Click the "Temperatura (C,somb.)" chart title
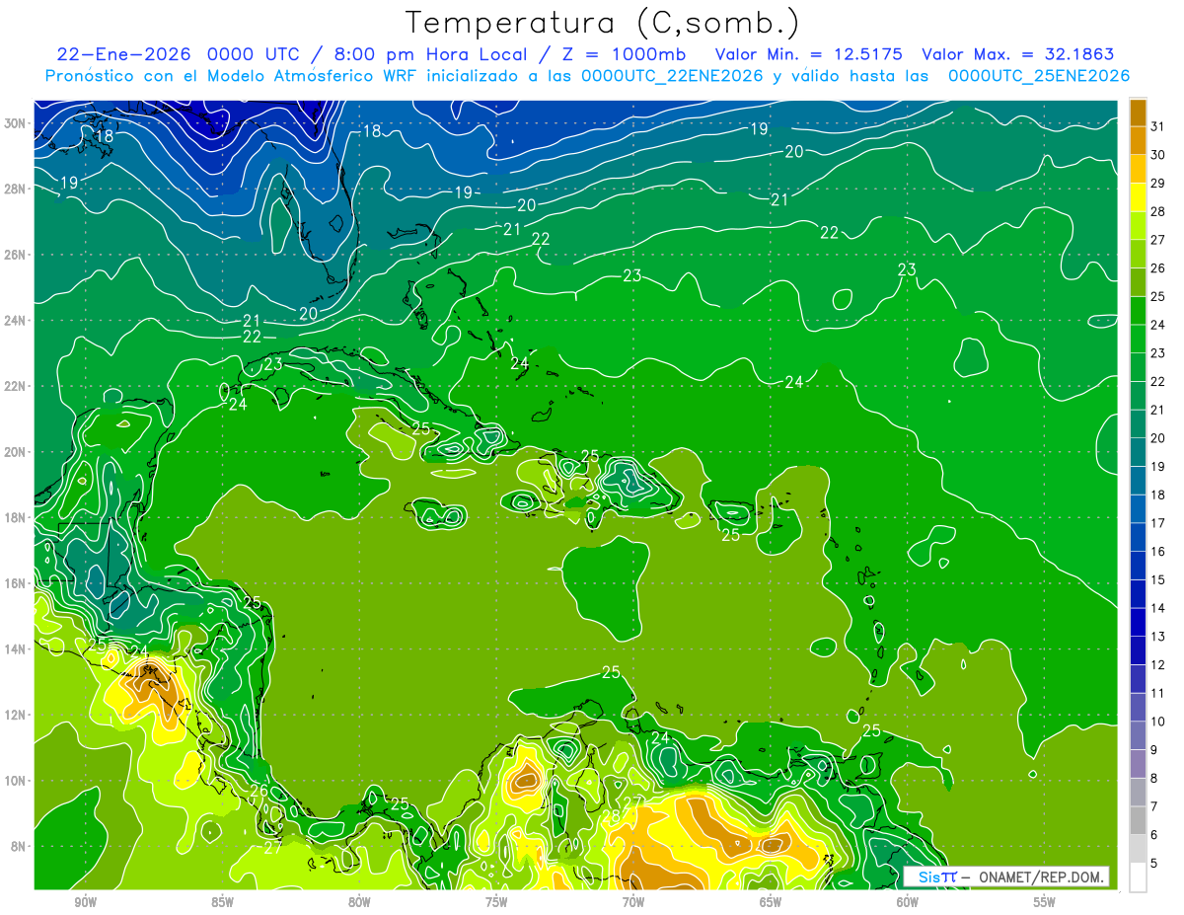The height and width of the screenshot is (915, 1184). tap(603, 23)
